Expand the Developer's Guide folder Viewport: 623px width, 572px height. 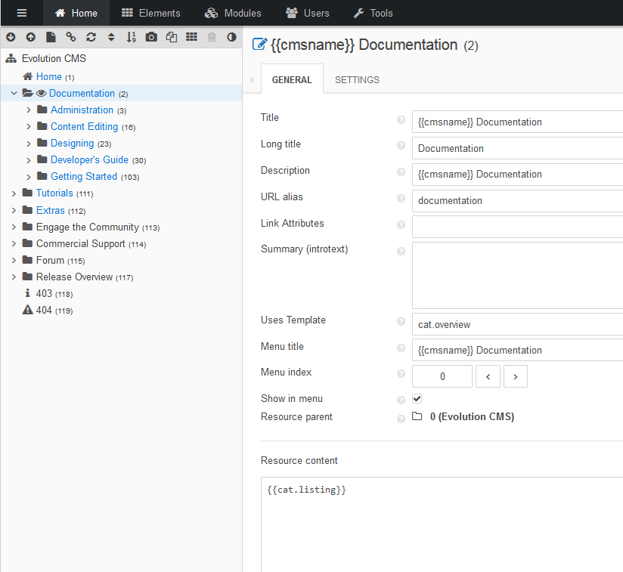(28, 160)
